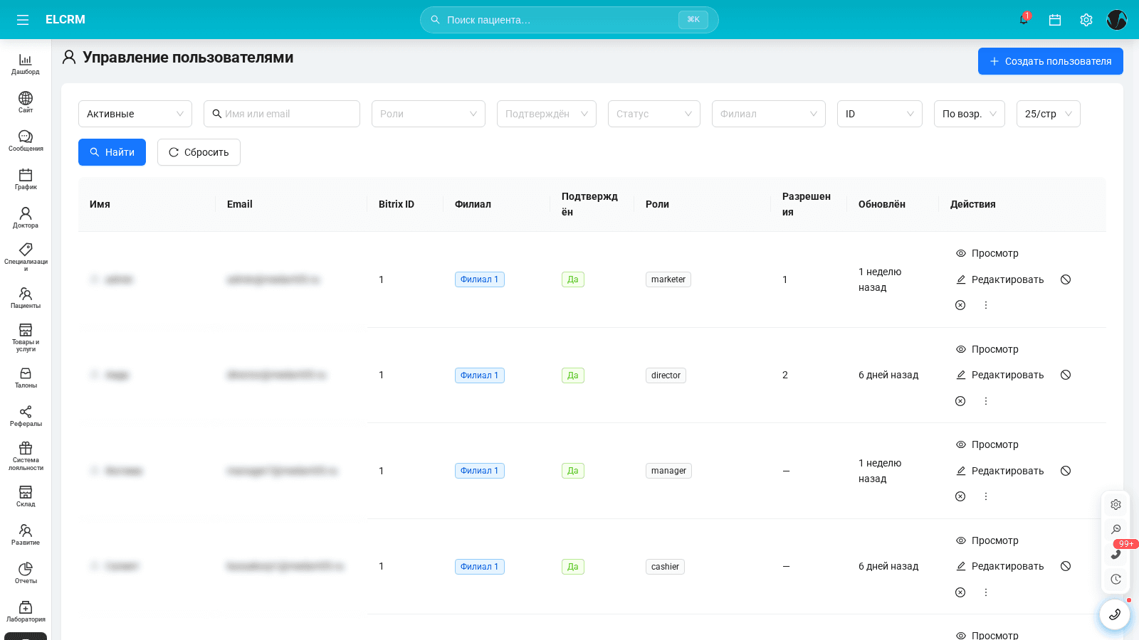Open Специализации icon in sidebar

coord(26,250)
